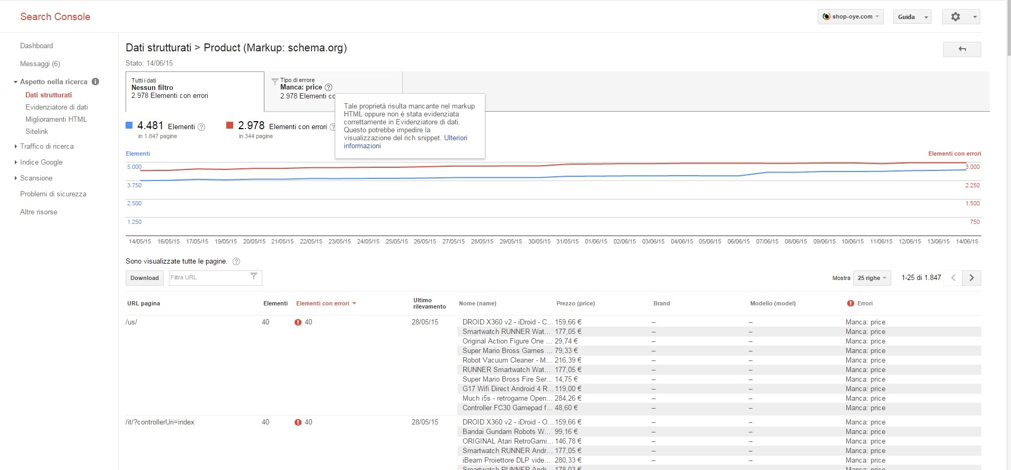Click the blue Elementi legend swatch

[x=129, y=125]
